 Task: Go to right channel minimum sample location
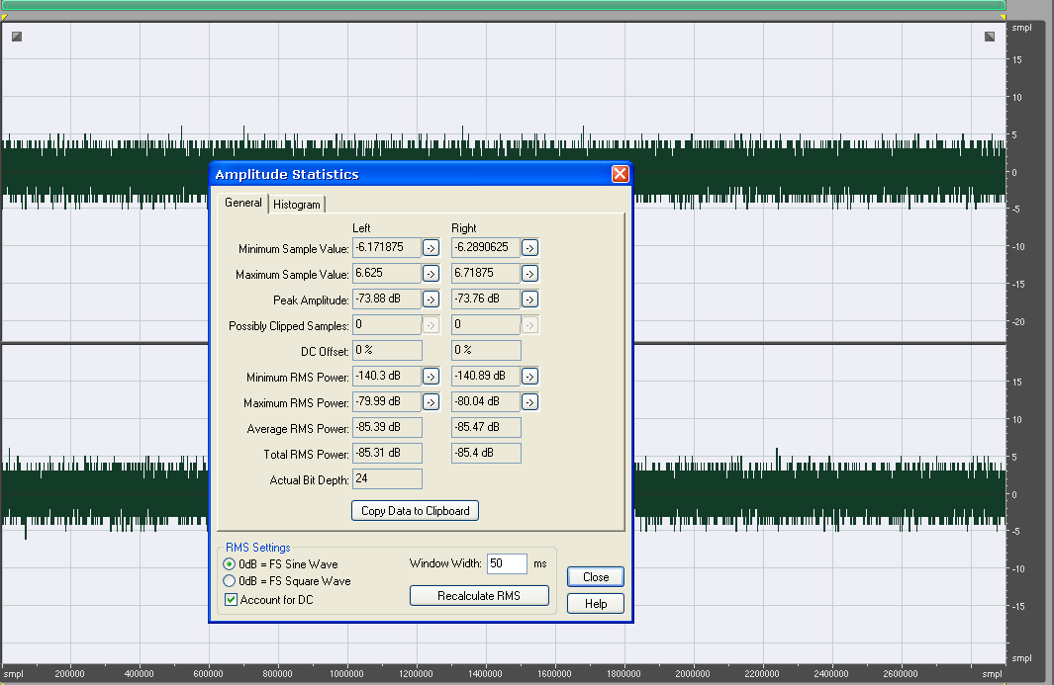529,248
